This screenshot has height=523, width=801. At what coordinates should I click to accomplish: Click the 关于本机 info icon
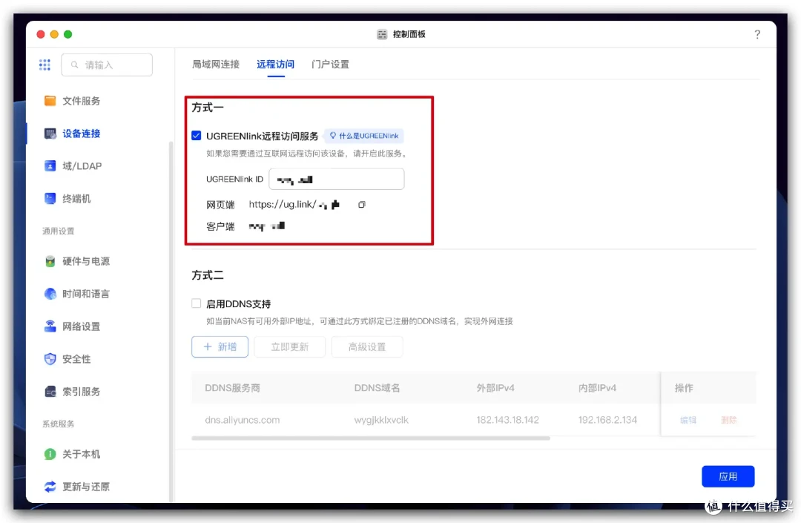click(x=50, y=454)
